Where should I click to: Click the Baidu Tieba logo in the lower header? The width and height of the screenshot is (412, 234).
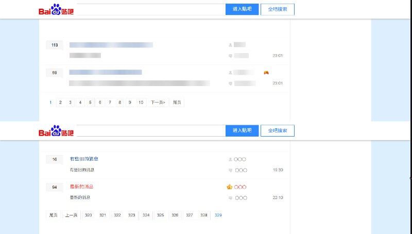tap(56, 131)
